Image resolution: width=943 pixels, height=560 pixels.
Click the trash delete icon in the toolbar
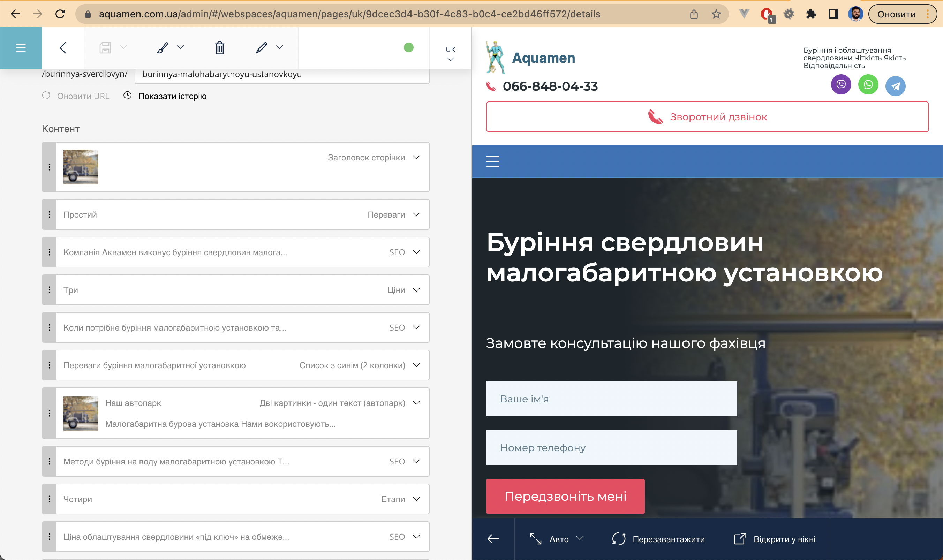click(x=220, y=48)
